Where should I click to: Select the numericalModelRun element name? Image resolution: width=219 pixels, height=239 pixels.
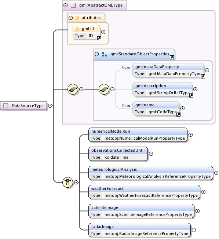[111, 131]
